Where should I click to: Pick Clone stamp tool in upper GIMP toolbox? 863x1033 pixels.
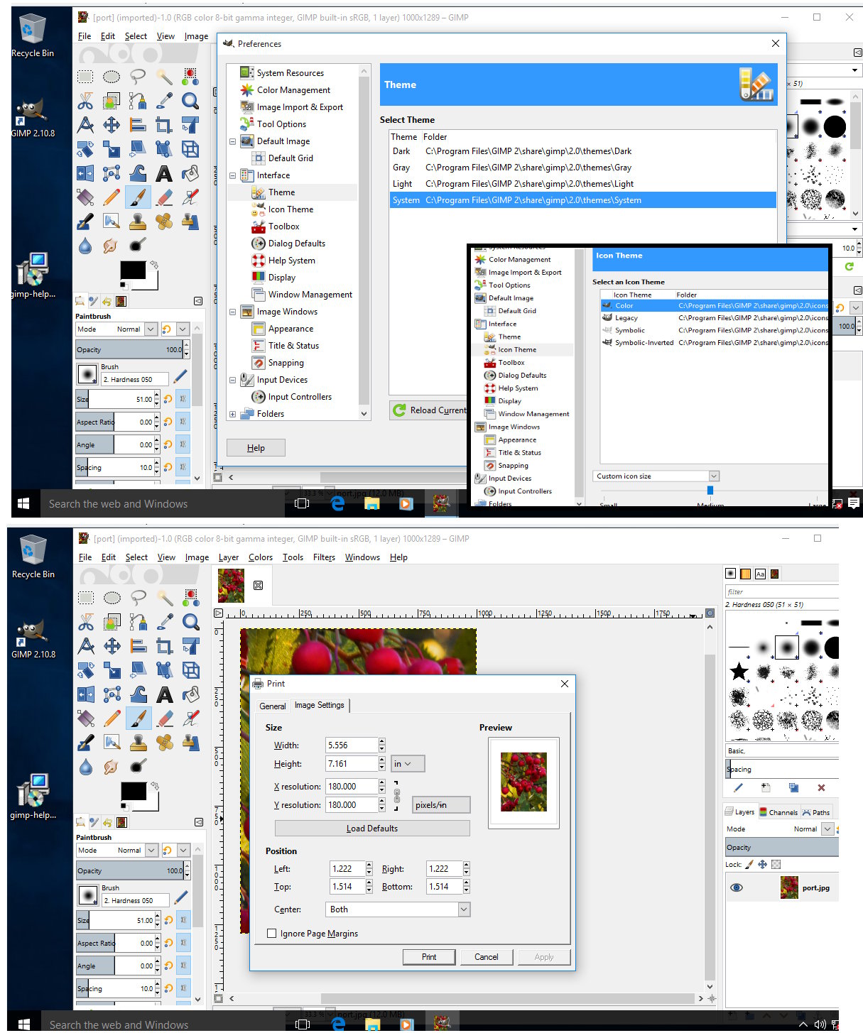pyautogui.click(x=138, y=222)
